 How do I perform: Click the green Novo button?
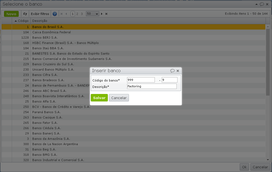click(x=11, y=14)
